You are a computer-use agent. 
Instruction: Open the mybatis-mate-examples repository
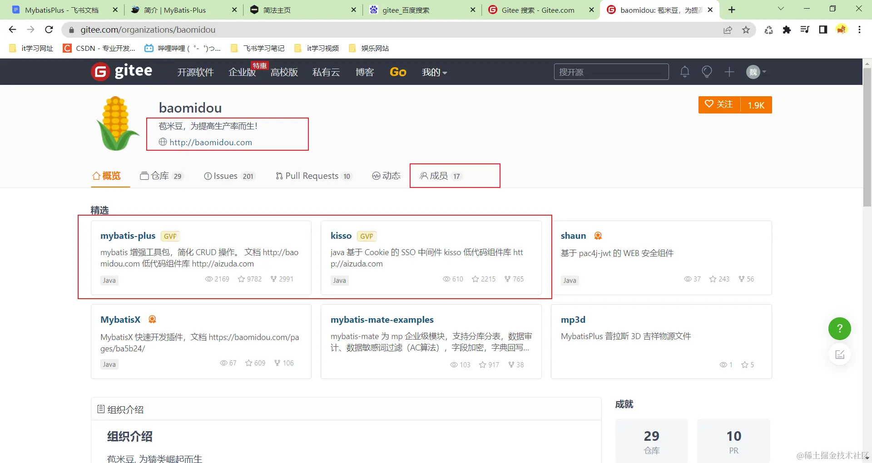tap(382, 320)
